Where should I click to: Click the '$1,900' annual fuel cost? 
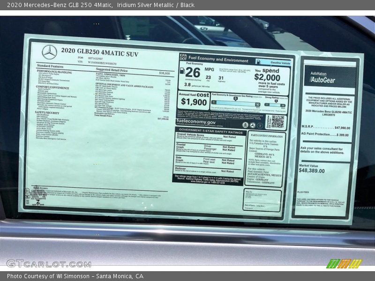click(x=194, y=102)
